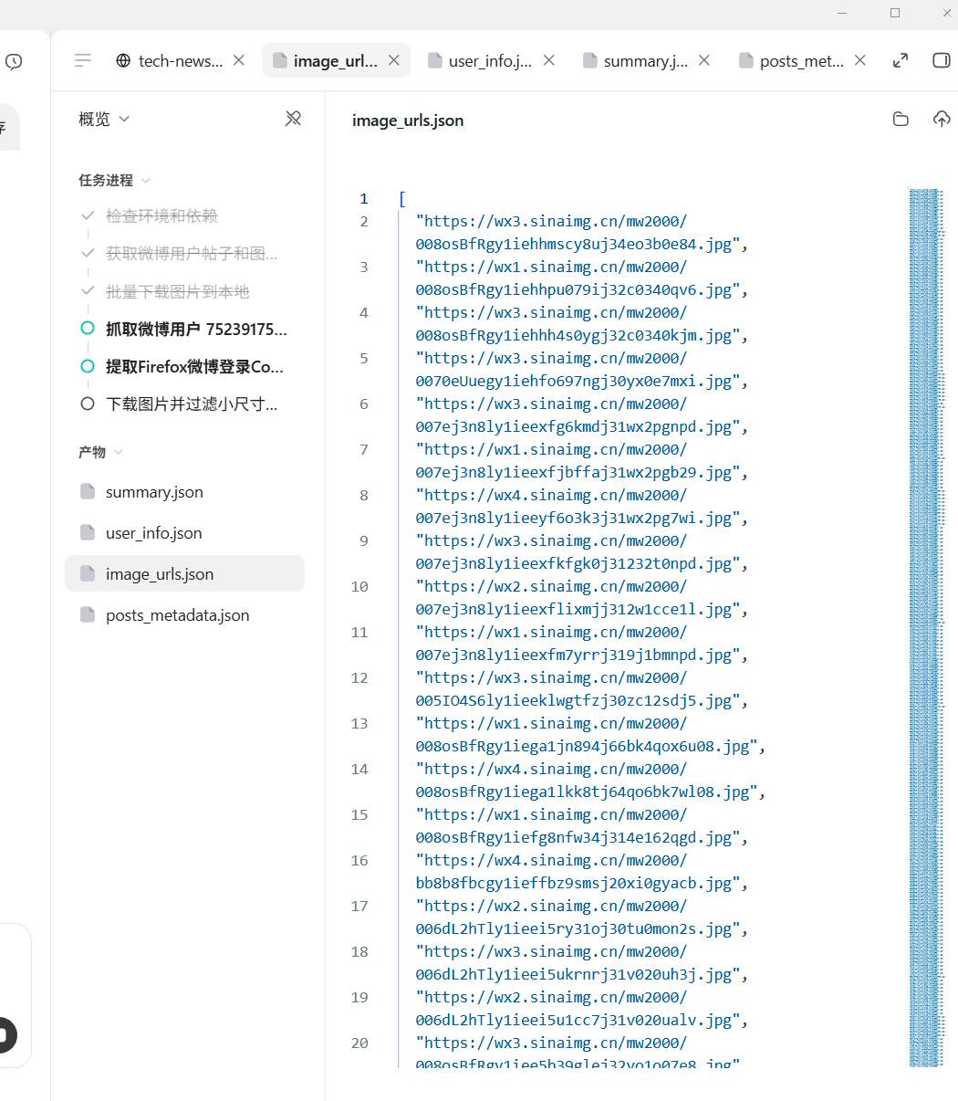Close the tech-news tab

(239, 60)
